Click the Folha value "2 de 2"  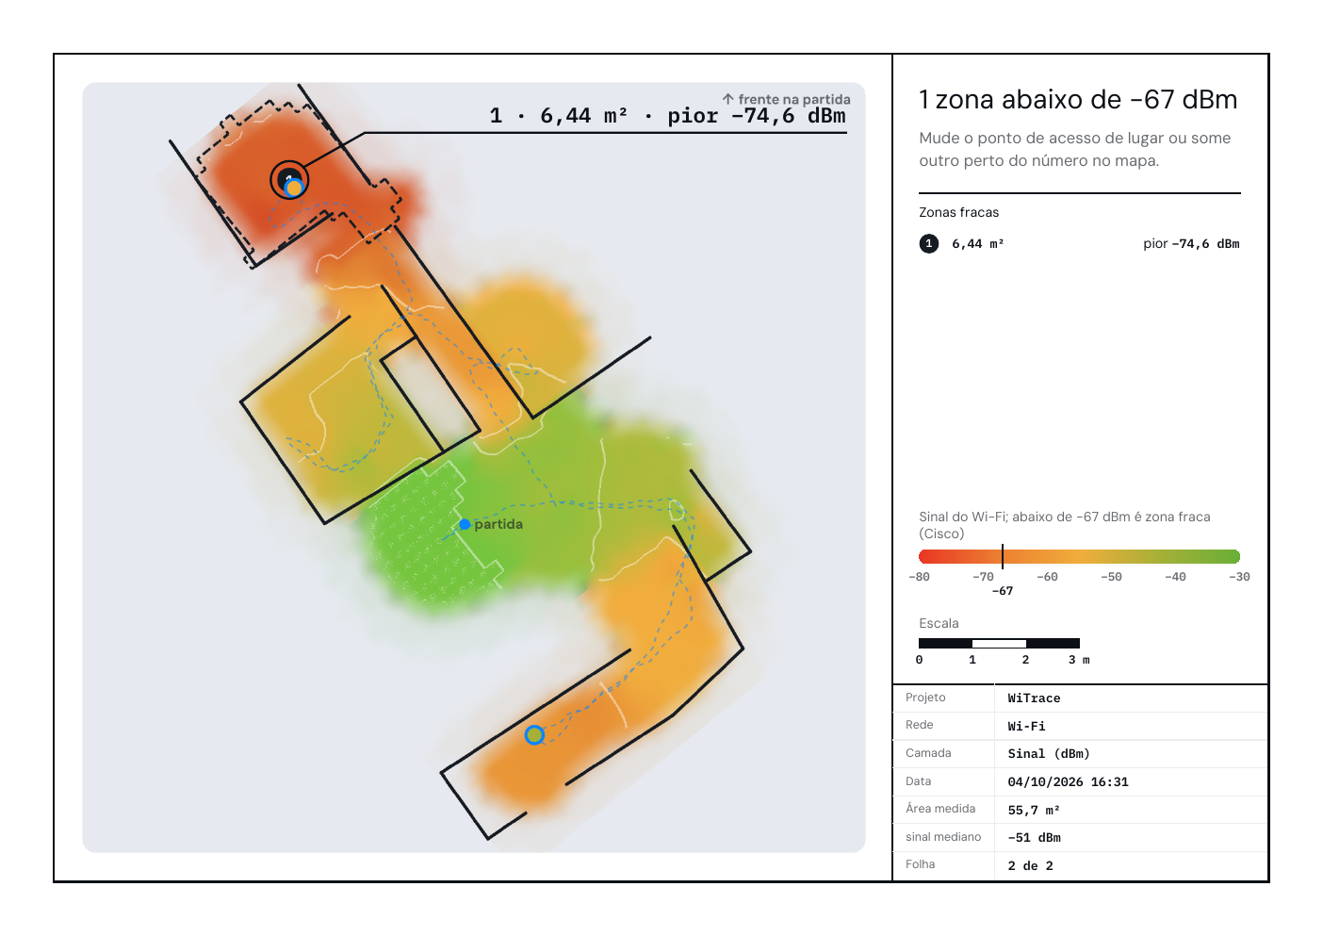point(1030,866)
